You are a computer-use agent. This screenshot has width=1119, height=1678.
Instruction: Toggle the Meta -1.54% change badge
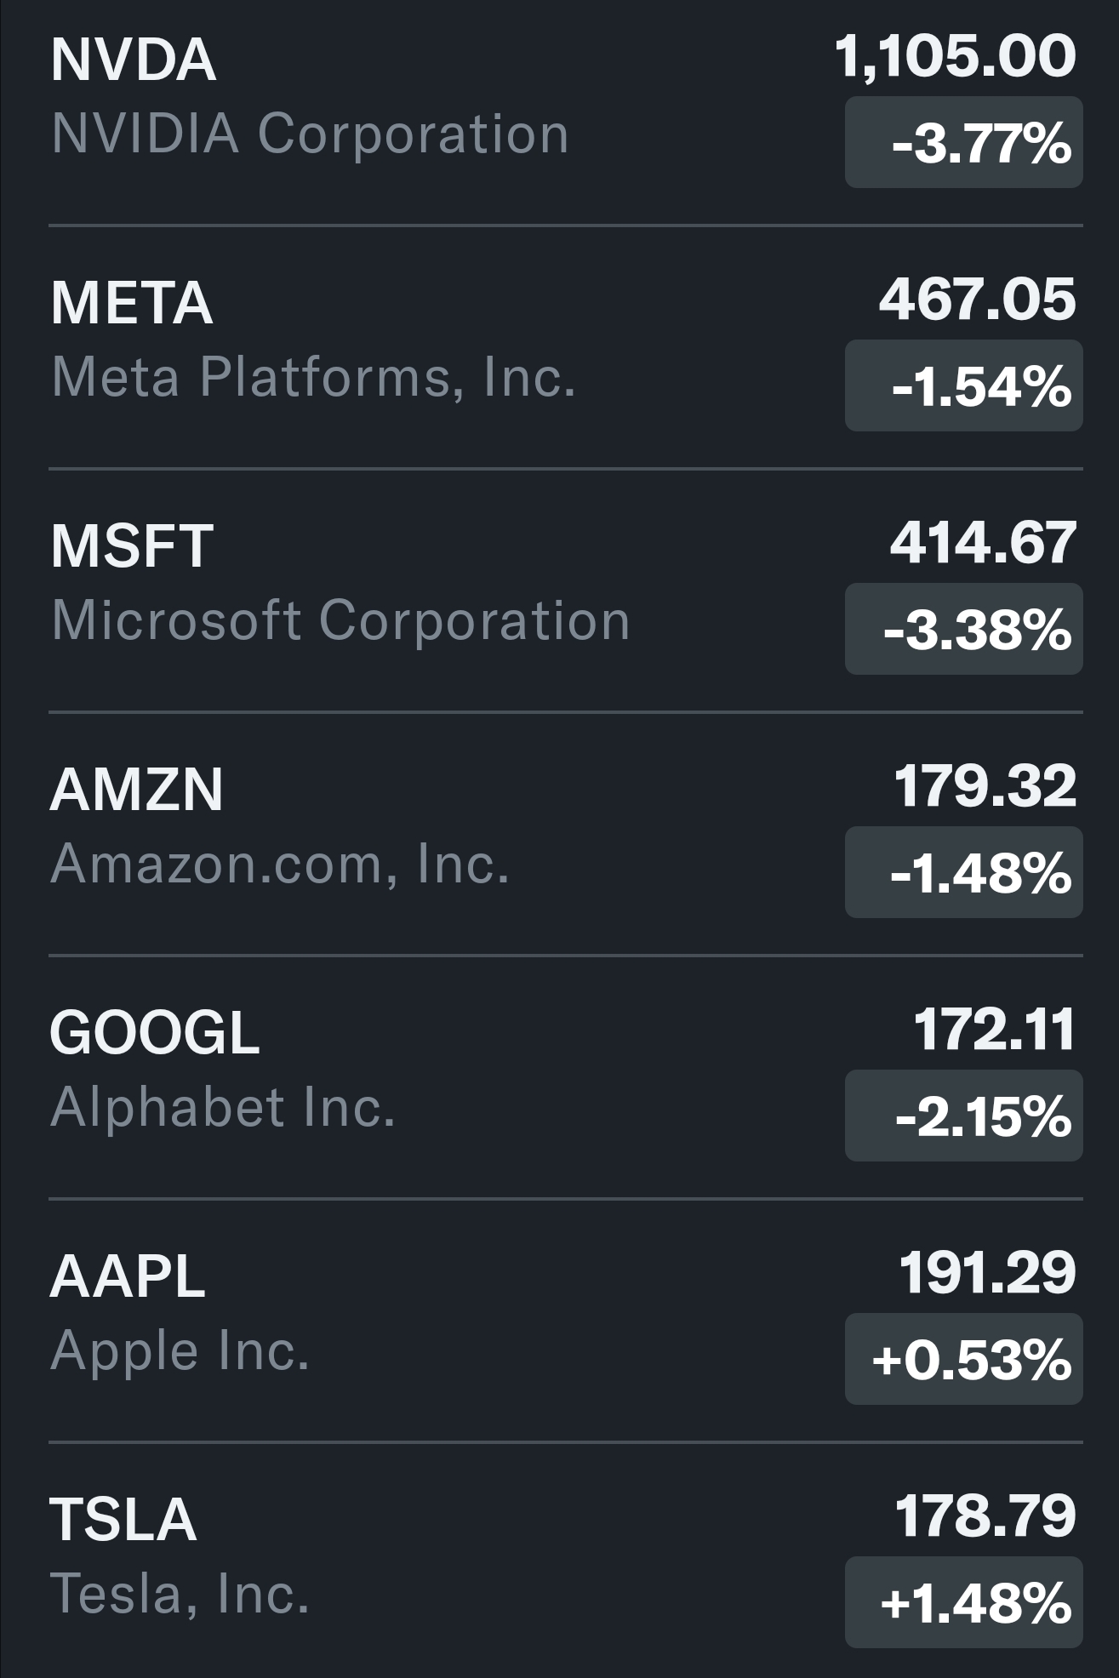click(963, 386)
